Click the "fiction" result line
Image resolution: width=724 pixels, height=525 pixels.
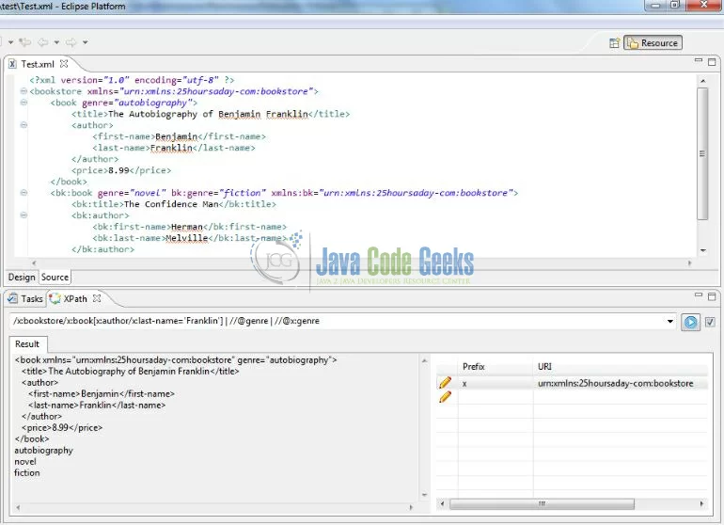pyautogui.click(x=27, y=472)
